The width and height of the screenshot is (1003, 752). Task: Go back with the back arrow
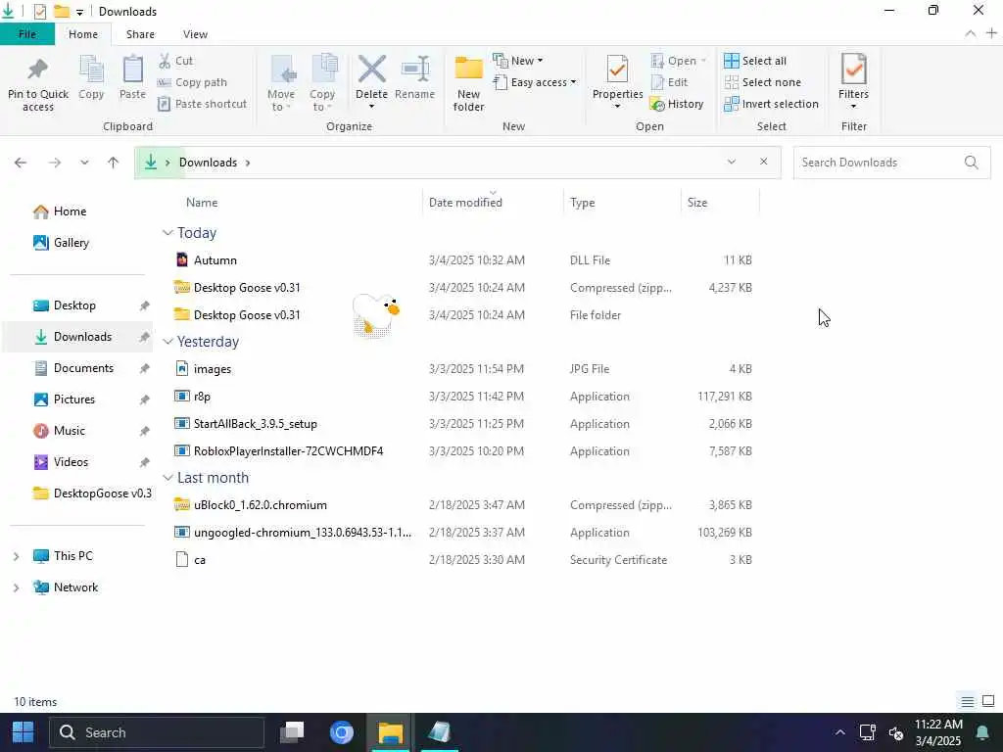pos(21,163)
